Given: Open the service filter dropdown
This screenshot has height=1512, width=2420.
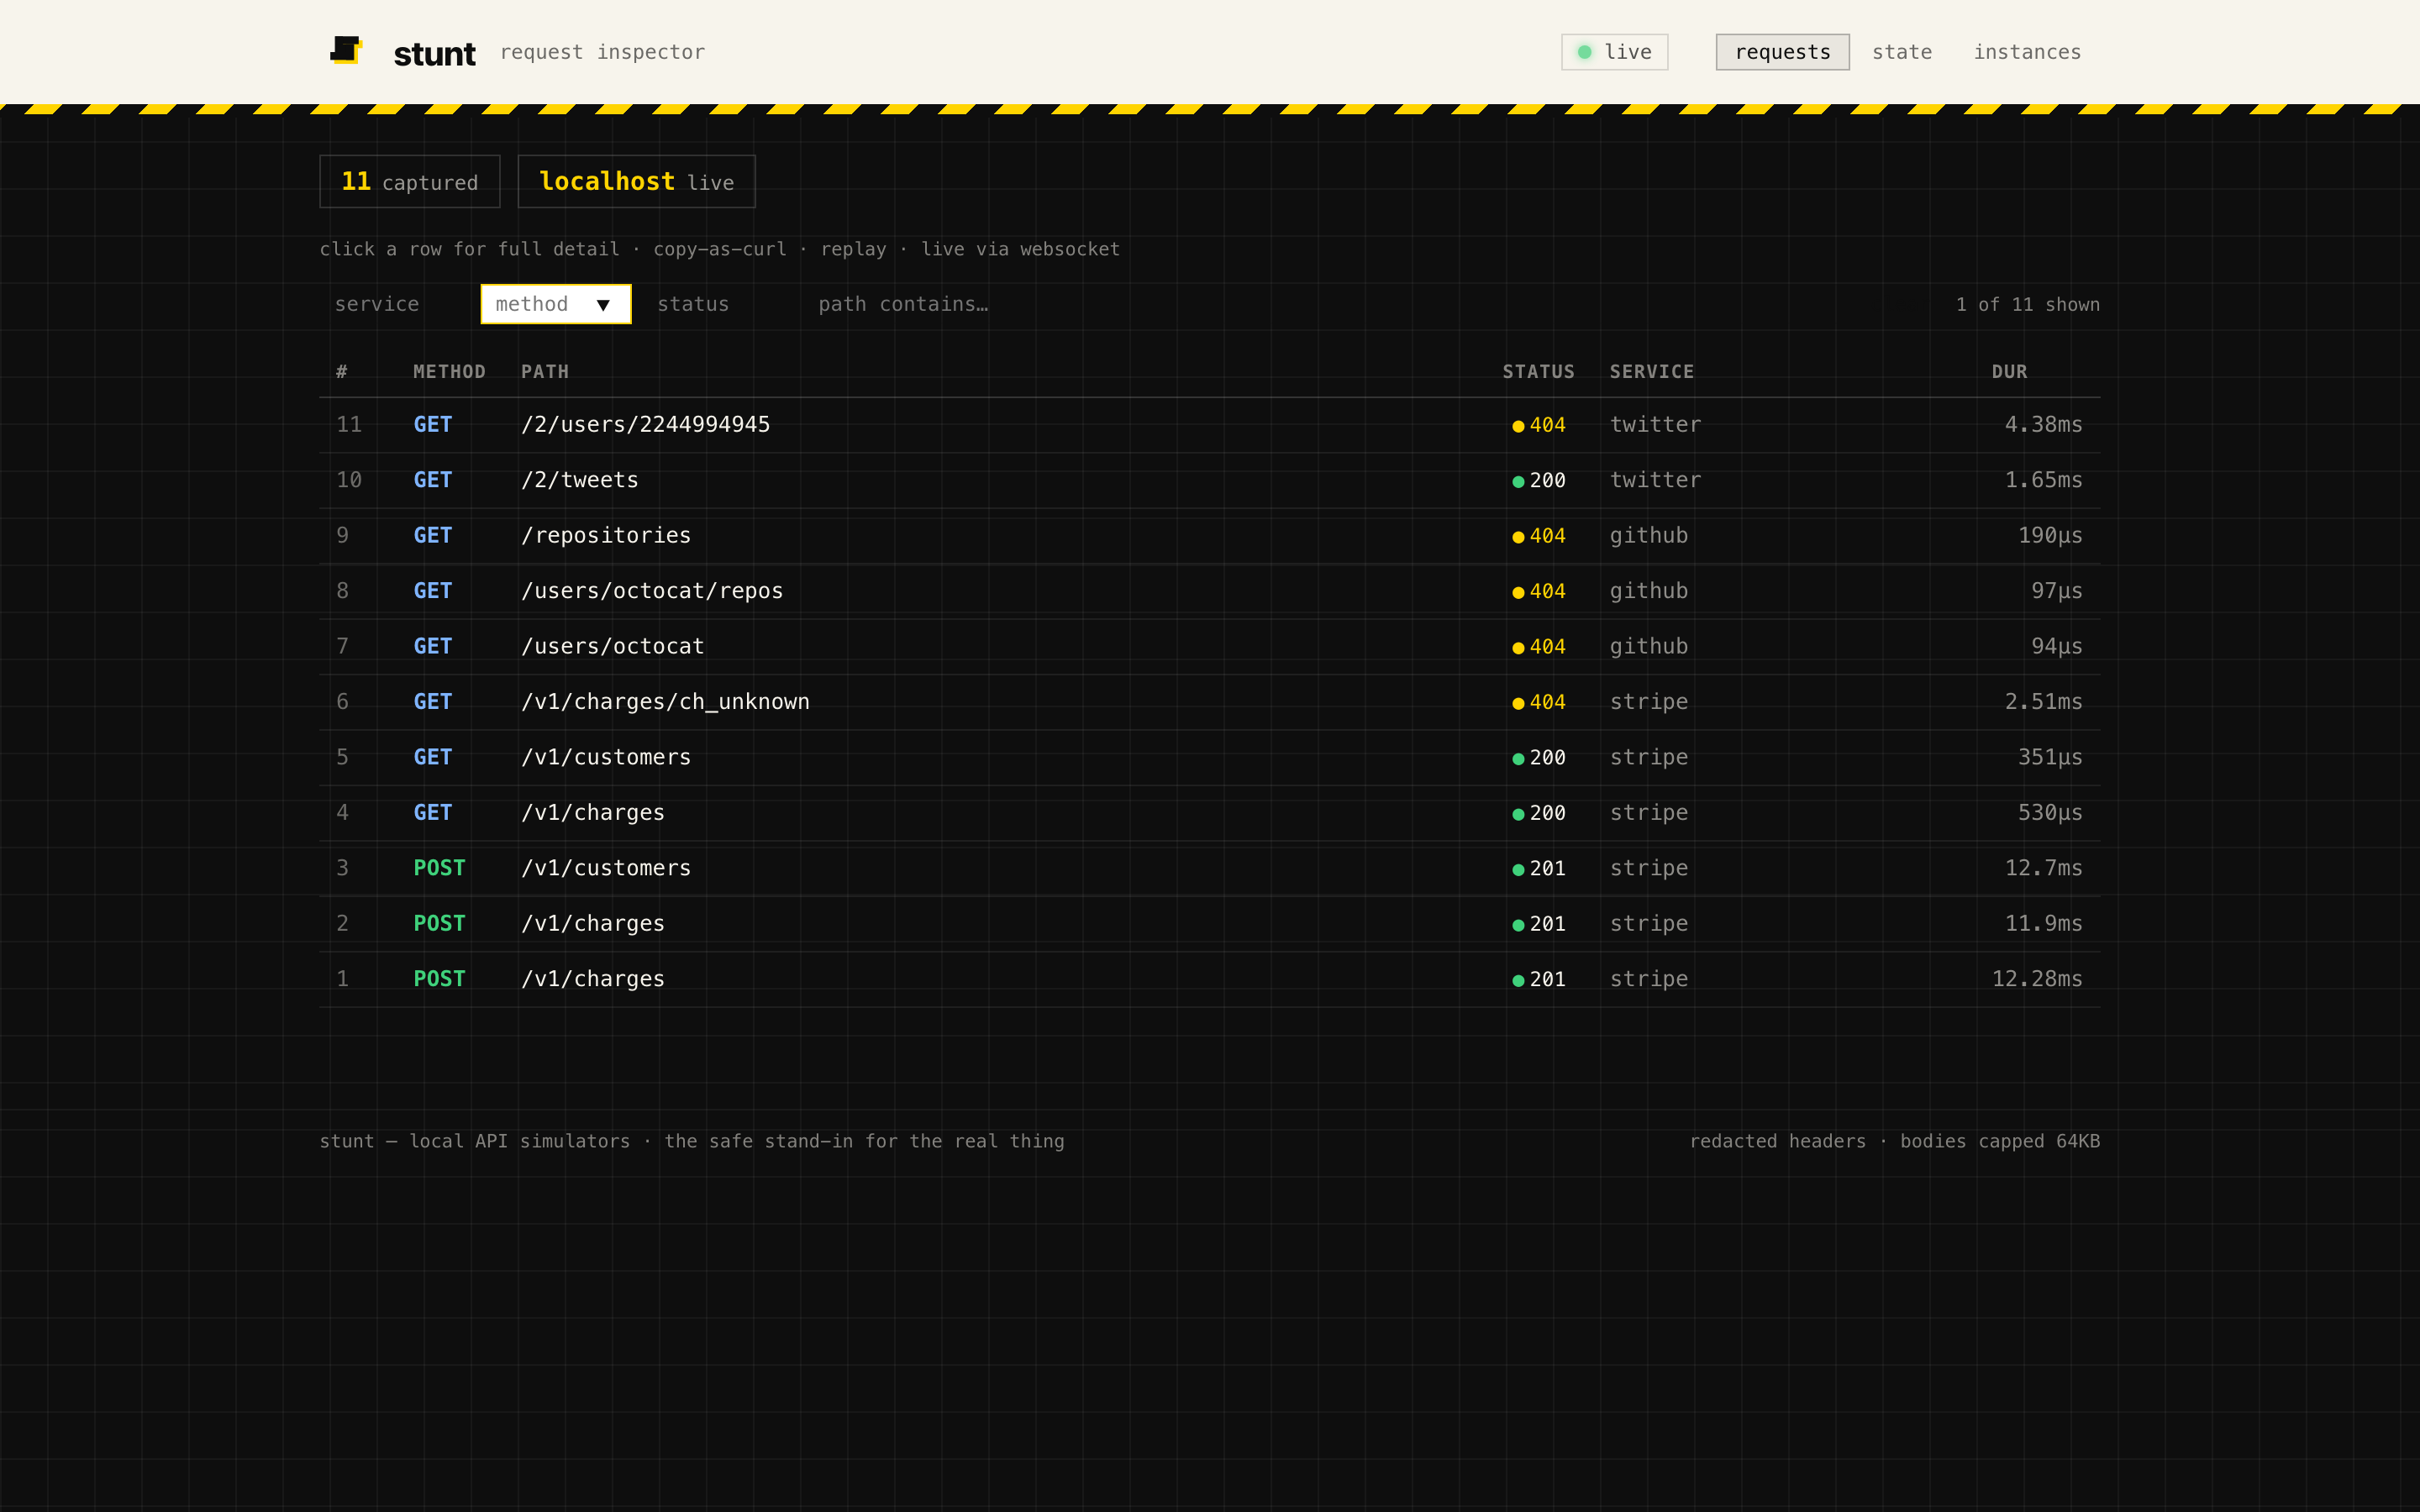Looking at the screenshot, I should tap(393, 304).
